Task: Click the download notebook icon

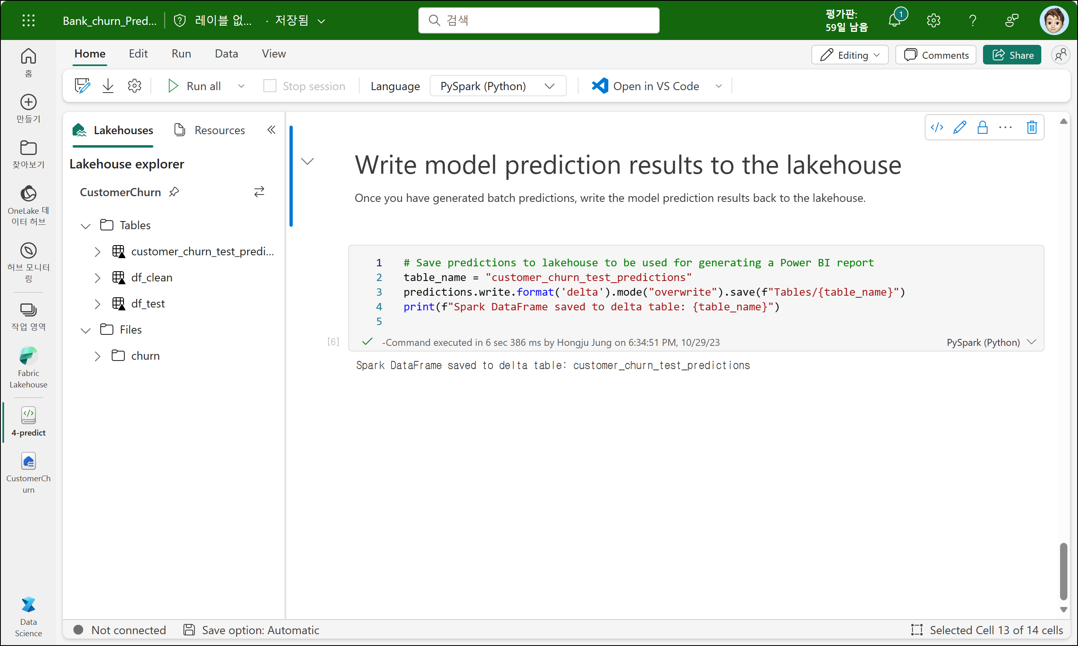Action: click(x=108, y=86)
